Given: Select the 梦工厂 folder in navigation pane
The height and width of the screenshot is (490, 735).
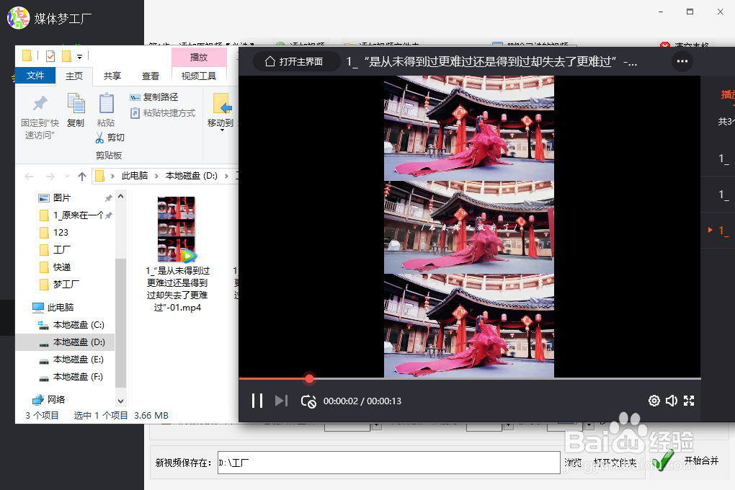Looking at the screenshot, I should tap(65, 285).
